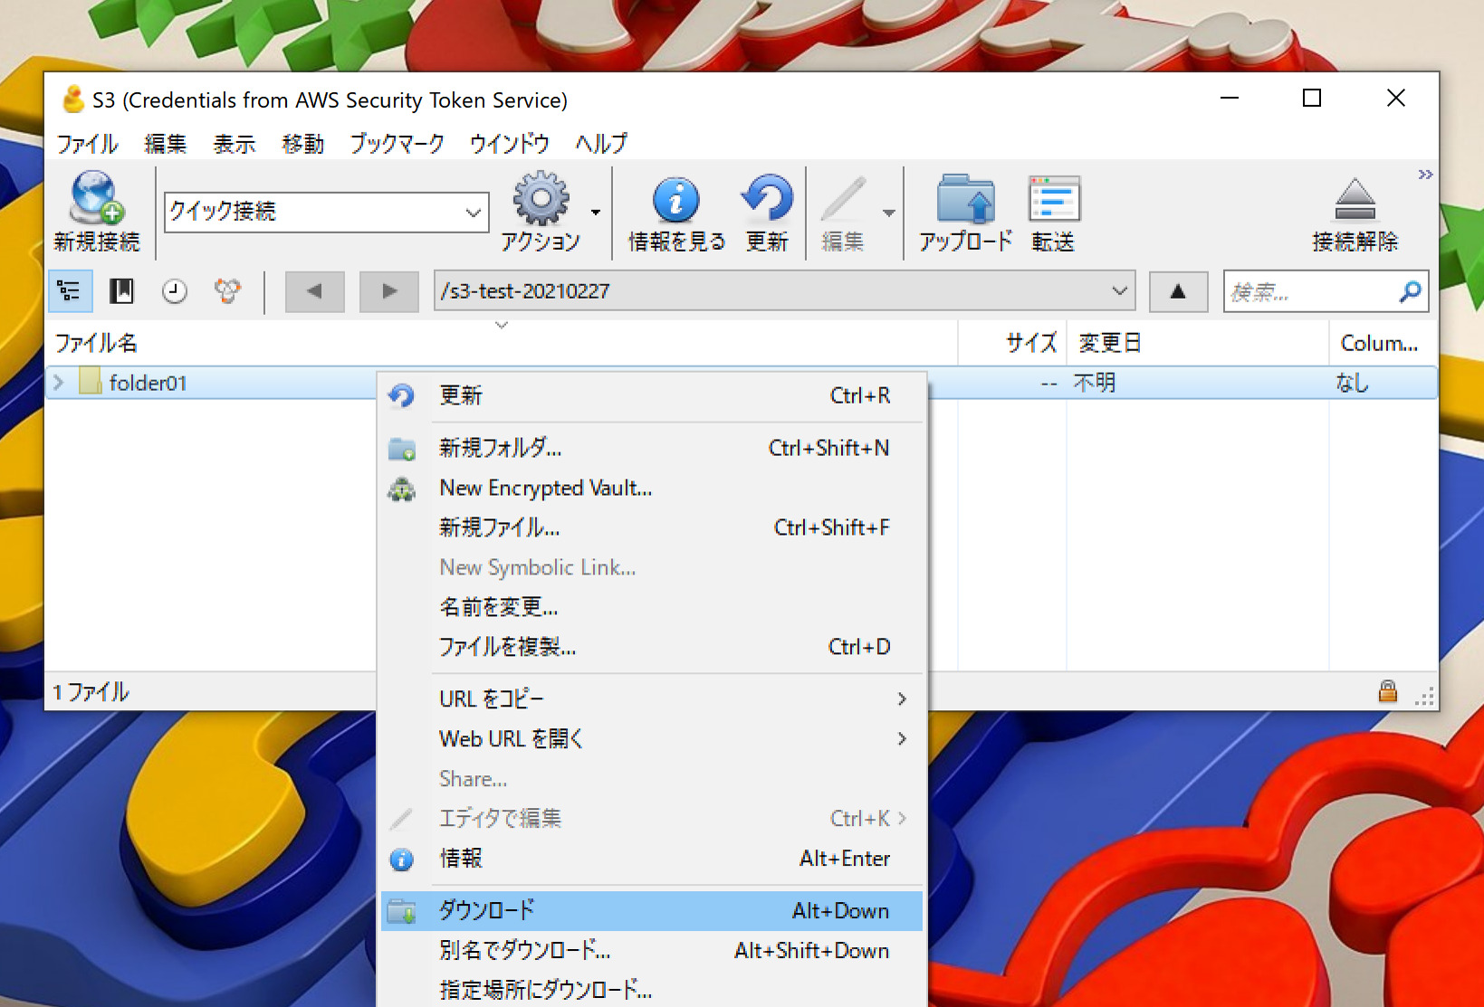Open the クイック接続 quick connect dropdown
The width and height of the screenshot is (1484, 1007).
(x=472, y=212)
